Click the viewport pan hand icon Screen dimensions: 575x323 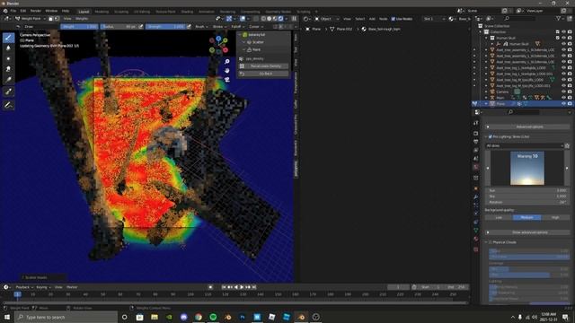click(227, 70)
